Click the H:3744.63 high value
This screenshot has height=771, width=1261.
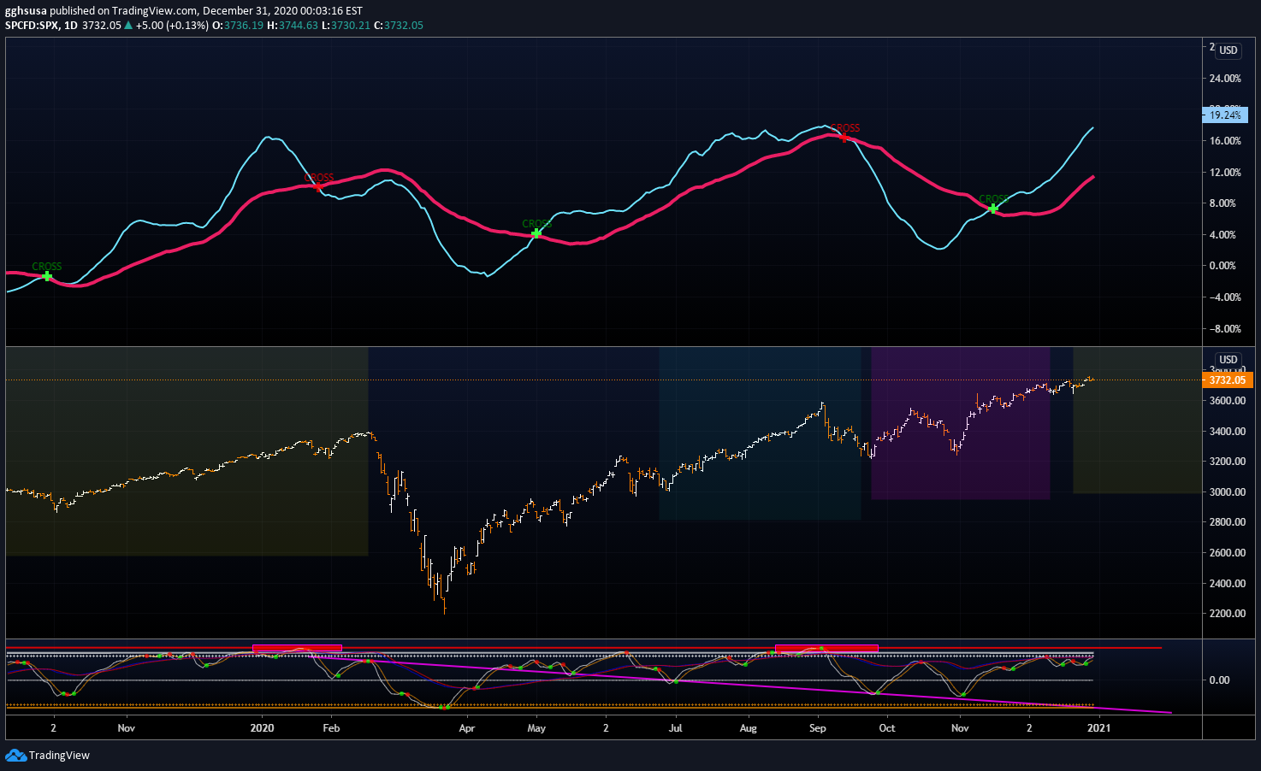tap(293, 25)
